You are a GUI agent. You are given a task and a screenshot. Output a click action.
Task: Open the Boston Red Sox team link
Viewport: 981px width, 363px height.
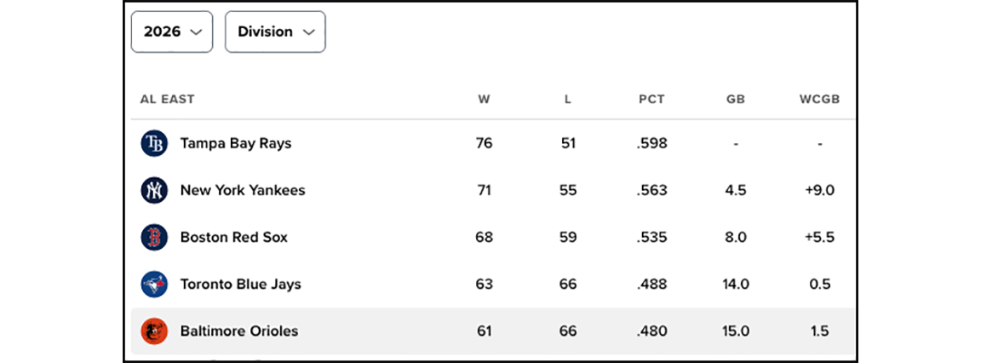234,237
